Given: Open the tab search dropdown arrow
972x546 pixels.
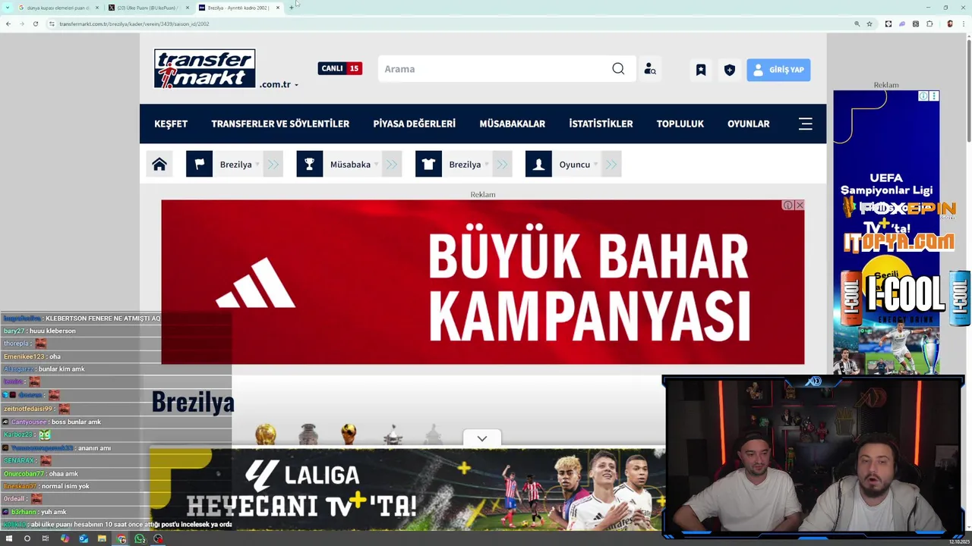Looking at the screenshot, I should click(8, 8).
